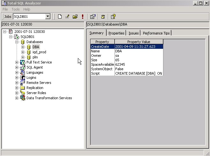210x156 pixels.
Task: Switch to the Performance Tips tab
Action: [156, 33]
